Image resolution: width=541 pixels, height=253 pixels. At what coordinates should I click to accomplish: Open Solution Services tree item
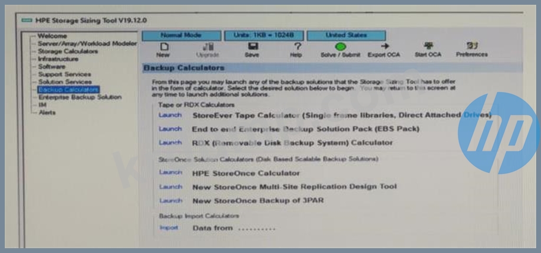point(65,82)
